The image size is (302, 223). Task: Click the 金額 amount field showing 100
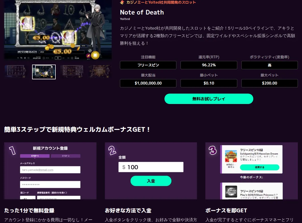click(151, 167)
